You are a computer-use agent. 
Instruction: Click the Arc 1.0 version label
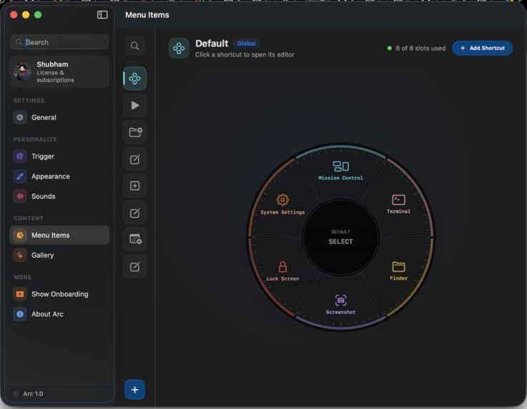coord(33,393)
